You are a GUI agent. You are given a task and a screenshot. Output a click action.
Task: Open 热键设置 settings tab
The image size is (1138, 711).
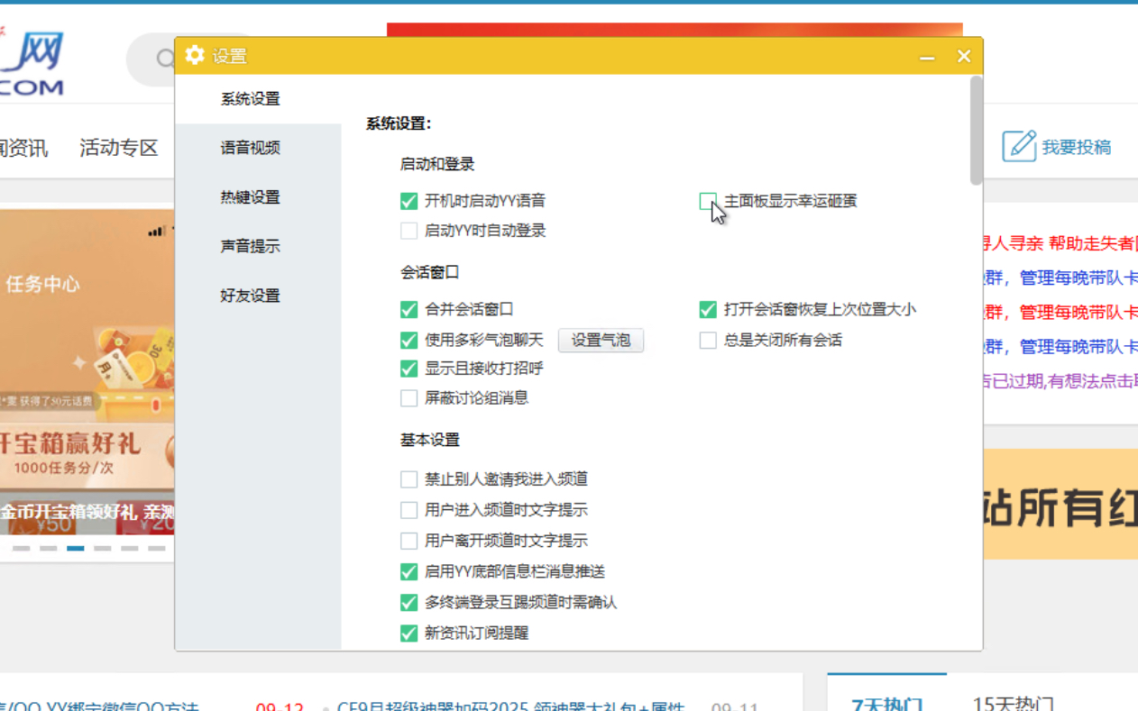coord(251,197)
